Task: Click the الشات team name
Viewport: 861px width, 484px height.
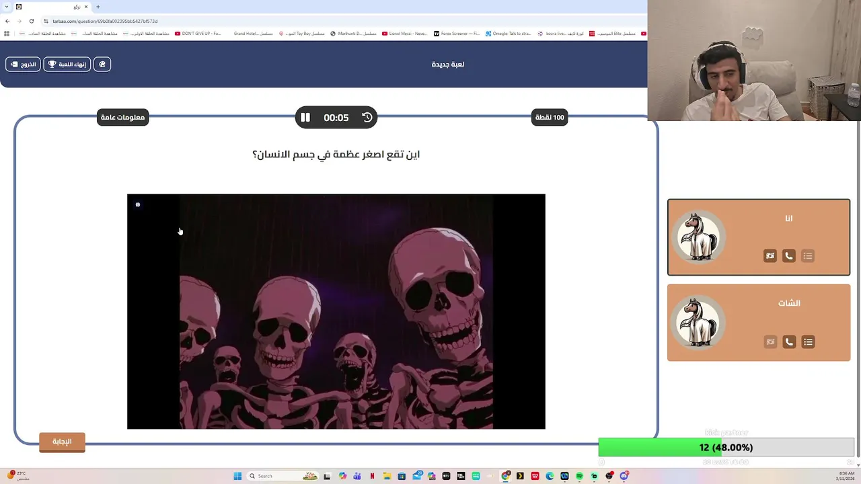Action: click(x=789, y=303)
